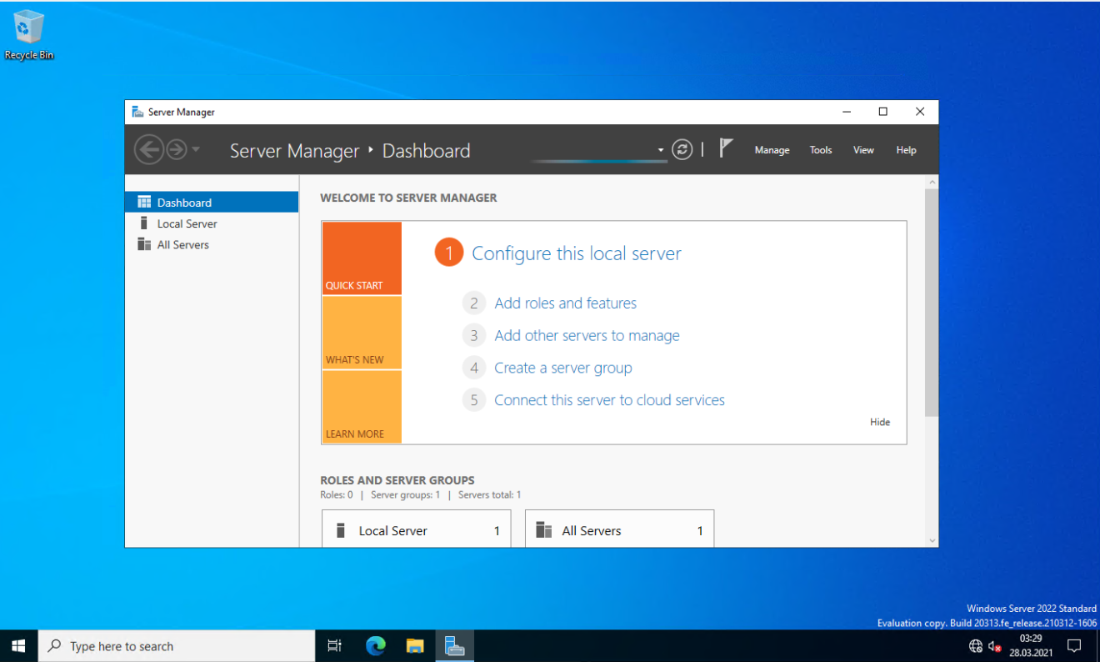The height and width of the screenshot is (662, 1100).
Task: Click the dropdown arrow beside the refresh icon
Action: [x=661, y=149]
